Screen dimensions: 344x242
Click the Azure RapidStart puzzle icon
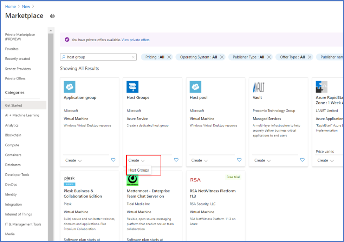click(322, 87)
